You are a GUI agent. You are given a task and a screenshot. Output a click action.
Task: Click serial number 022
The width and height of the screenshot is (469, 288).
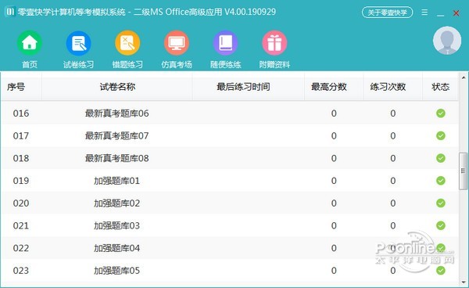tap(21, 248)
